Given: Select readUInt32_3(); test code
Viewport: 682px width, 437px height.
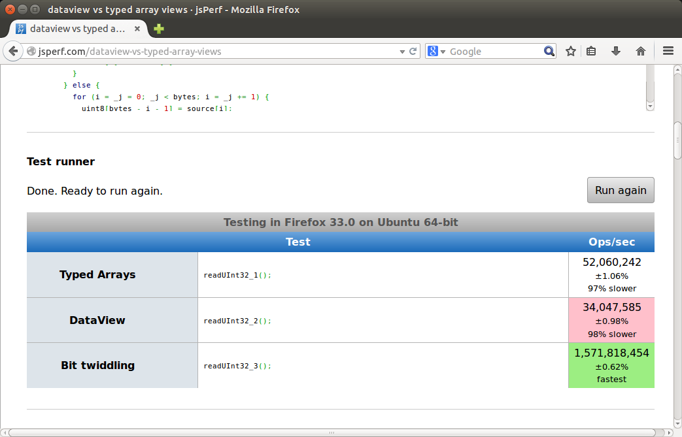Looking at the screenshot, I should pos(237,366).
